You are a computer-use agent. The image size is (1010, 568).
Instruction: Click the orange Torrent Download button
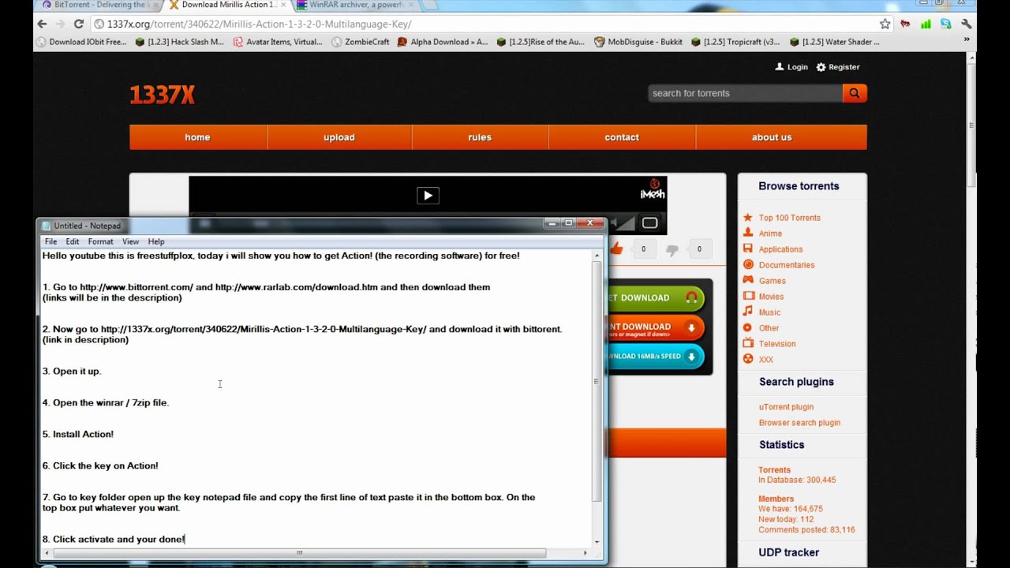coord(655,327)
